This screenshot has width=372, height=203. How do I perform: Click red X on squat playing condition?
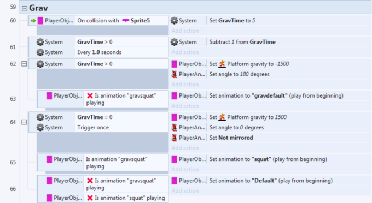[90, 198]
